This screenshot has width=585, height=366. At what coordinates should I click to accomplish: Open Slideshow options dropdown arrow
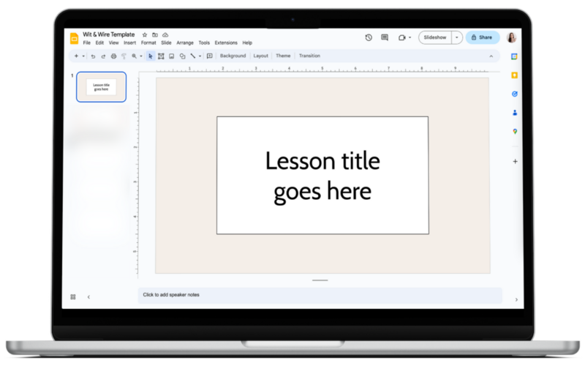click(x=456, y=37)
